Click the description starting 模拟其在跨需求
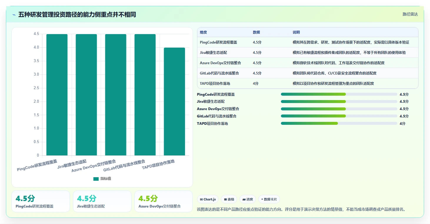Viewport: 430px width, 224px height. click(351, 42)
